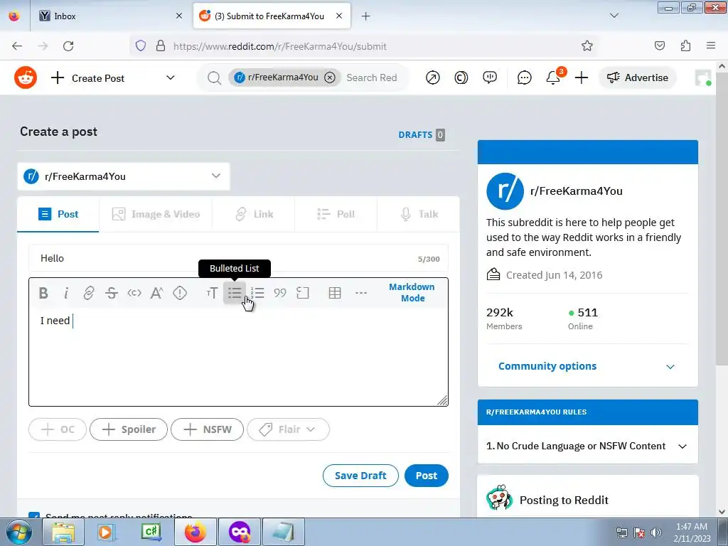Reload the page in Firefox

[x=68, y=46]
